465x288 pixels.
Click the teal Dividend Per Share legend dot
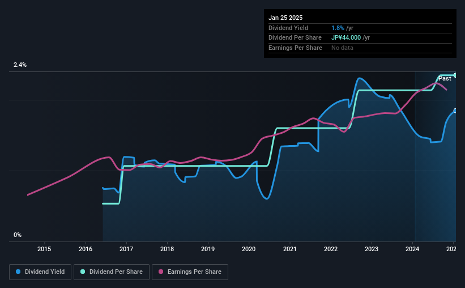(83, 272)
